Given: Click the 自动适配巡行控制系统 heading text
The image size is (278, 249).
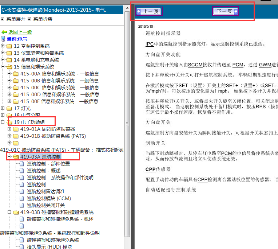Looking at the screenshot, I should [171, 190].
